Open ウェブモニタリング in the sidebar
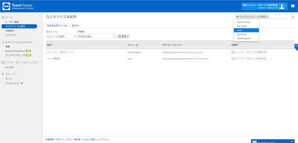Image resolution: width=298 pixels, height=143 pixels. 15,55
